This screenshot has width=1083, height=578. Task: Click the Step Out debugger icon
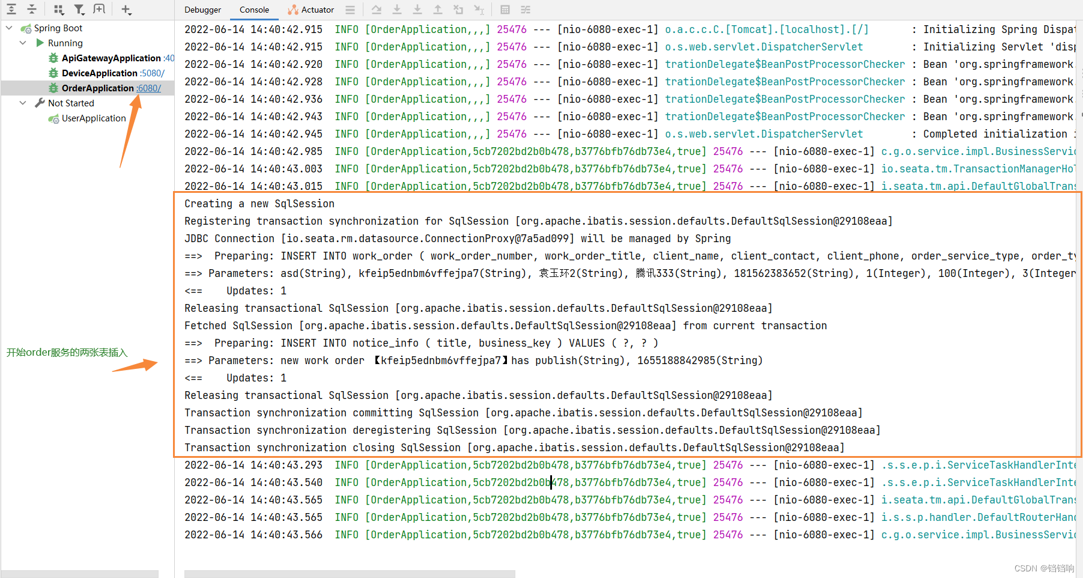438,10
